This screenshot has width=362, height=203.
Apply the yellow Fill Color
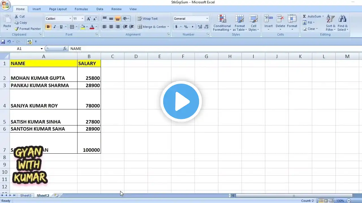click(x=83, y=27)
